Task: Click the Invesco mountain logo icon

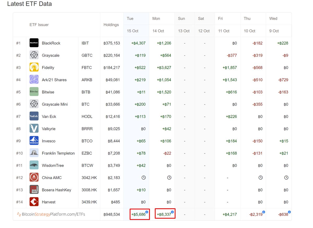Action: click(x=34, y=141)
